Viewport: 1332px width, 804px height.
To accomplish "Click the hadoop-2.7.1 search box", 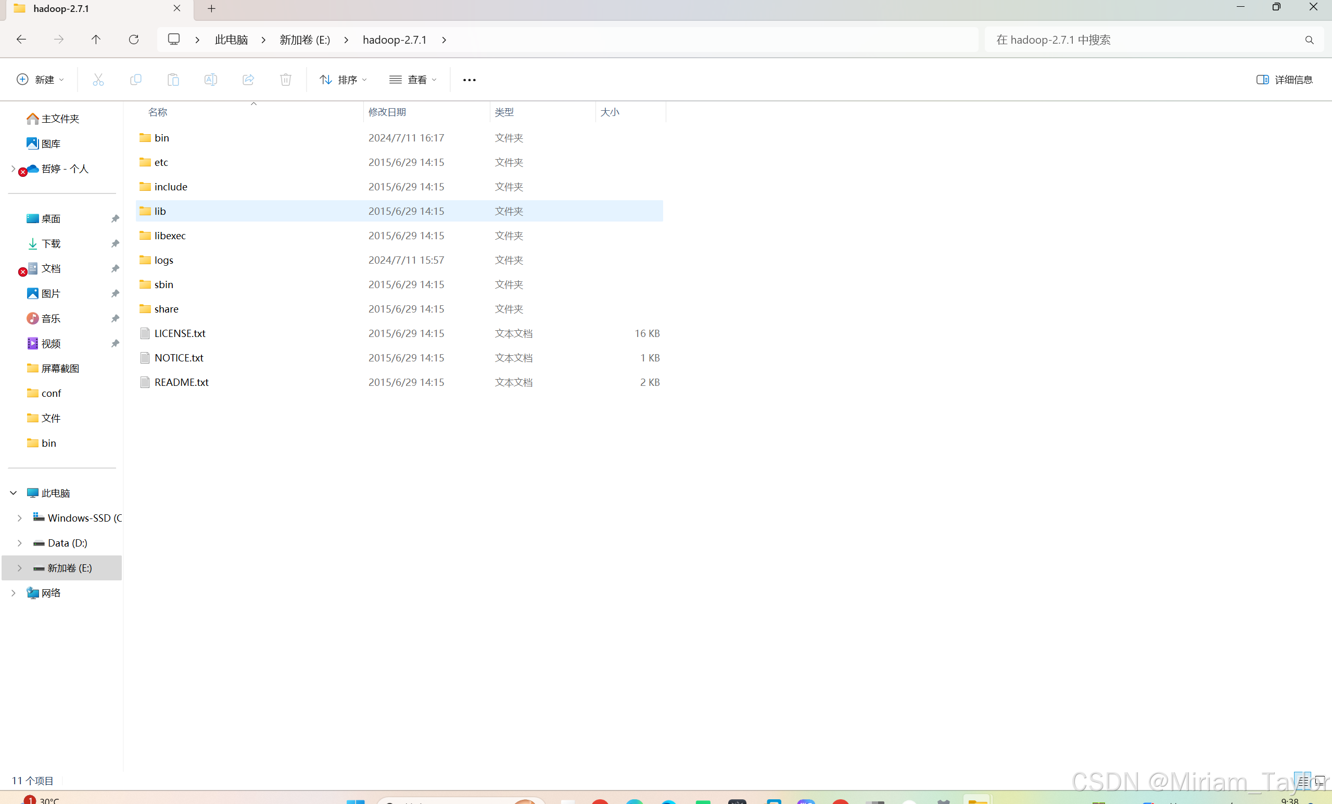I will coord(1146,40).
